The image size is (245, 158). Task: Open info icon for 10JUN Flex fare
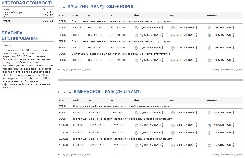point(163,125)
